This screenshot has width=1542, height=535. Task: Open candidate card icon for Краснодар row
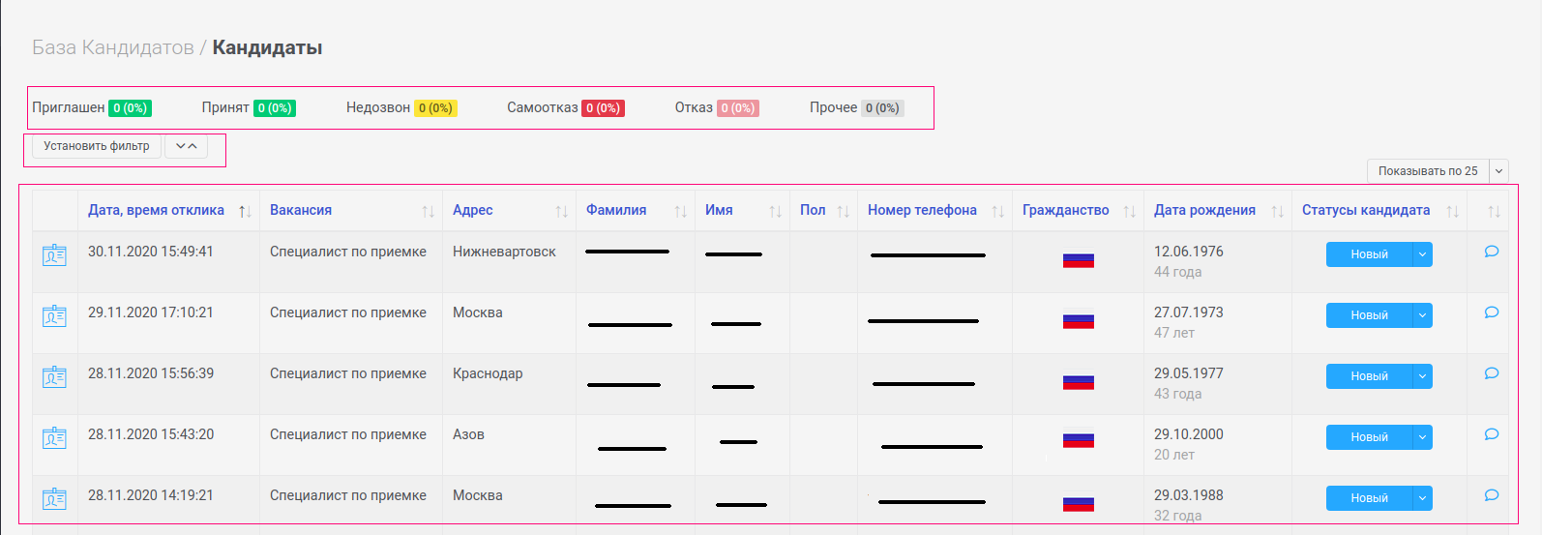click(x=54, y=377)
